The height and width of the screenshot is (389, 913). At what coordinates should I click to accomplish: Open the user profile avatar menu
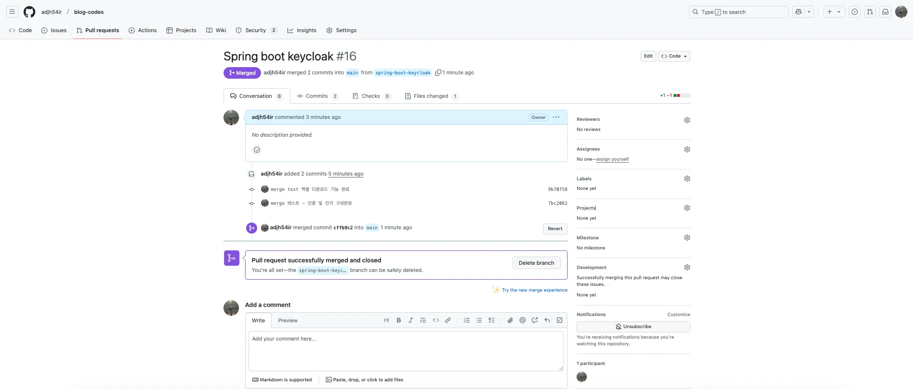click(x=901, y=12)
